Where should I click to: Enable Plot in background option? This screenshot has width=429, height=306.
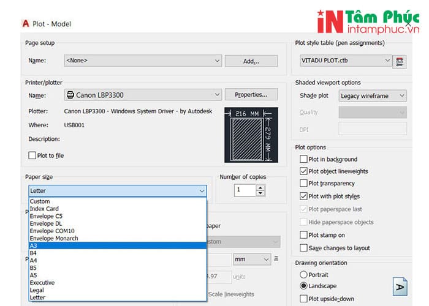[304, 159]
